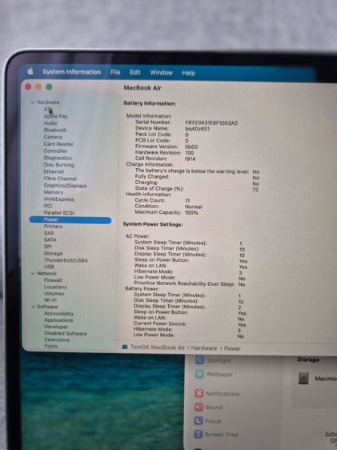This screenshot has height=450, width=337.
Task: Collapse the Software section
Action: click(33, 307)
